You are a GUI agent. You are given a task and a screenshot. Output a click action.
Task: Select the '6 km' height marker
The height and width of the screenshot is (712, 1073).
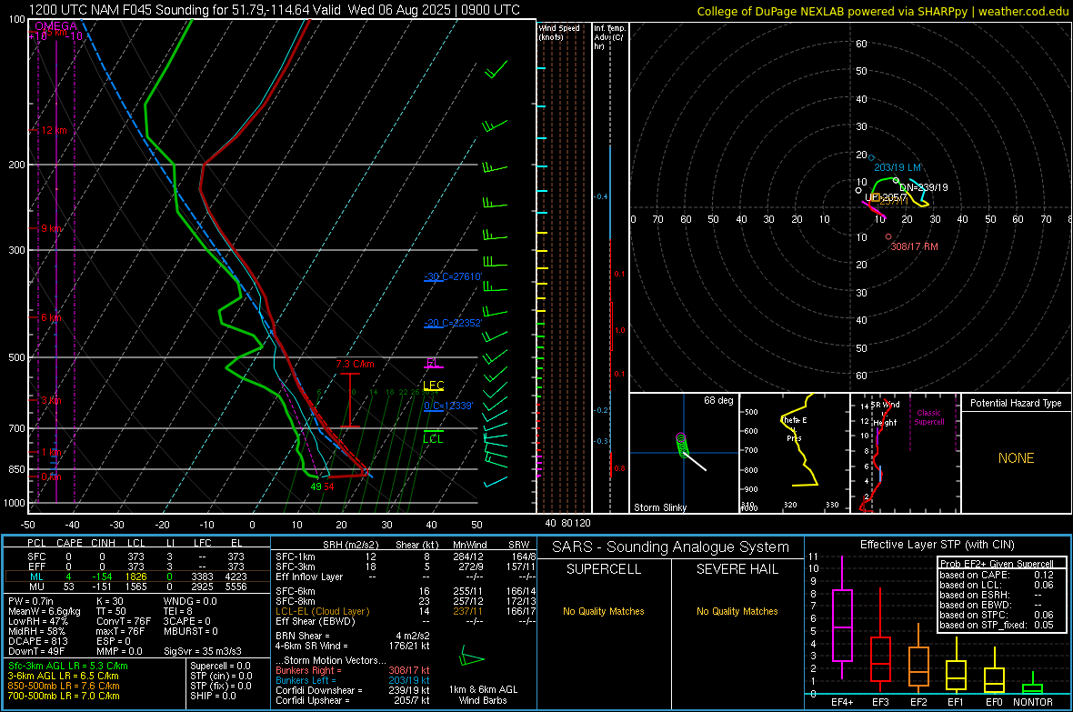pos(52,317)
